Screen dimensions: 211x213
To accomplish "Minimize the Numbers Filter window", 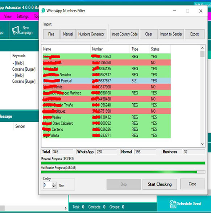I will [x=175, y=11].
